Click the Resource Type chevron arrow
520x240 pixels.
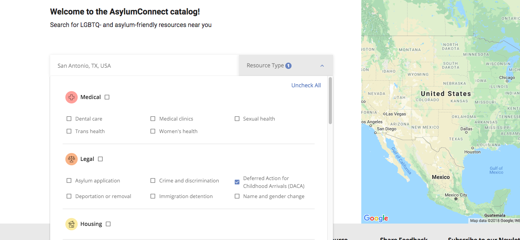coord(322,66)
